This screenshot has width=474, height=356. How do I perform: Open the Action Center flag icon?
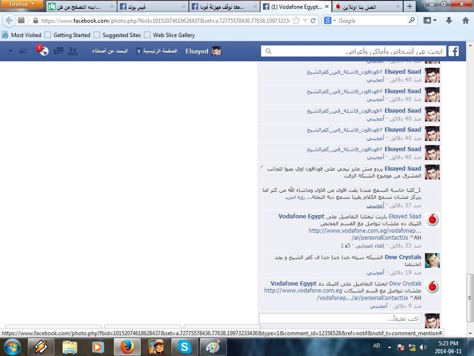tap(401, 347)
